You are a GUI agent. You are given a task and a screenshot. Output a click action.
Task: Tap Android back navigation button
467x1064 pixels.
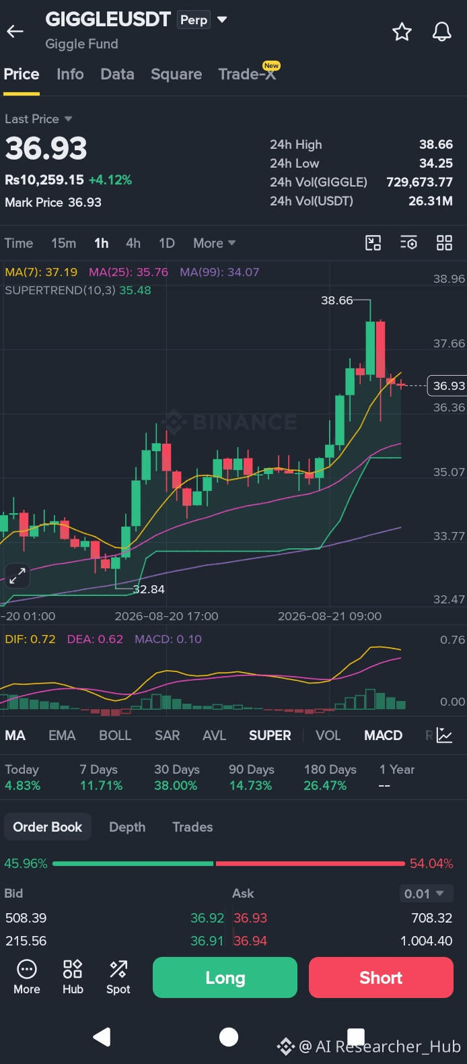point(102,1037)
